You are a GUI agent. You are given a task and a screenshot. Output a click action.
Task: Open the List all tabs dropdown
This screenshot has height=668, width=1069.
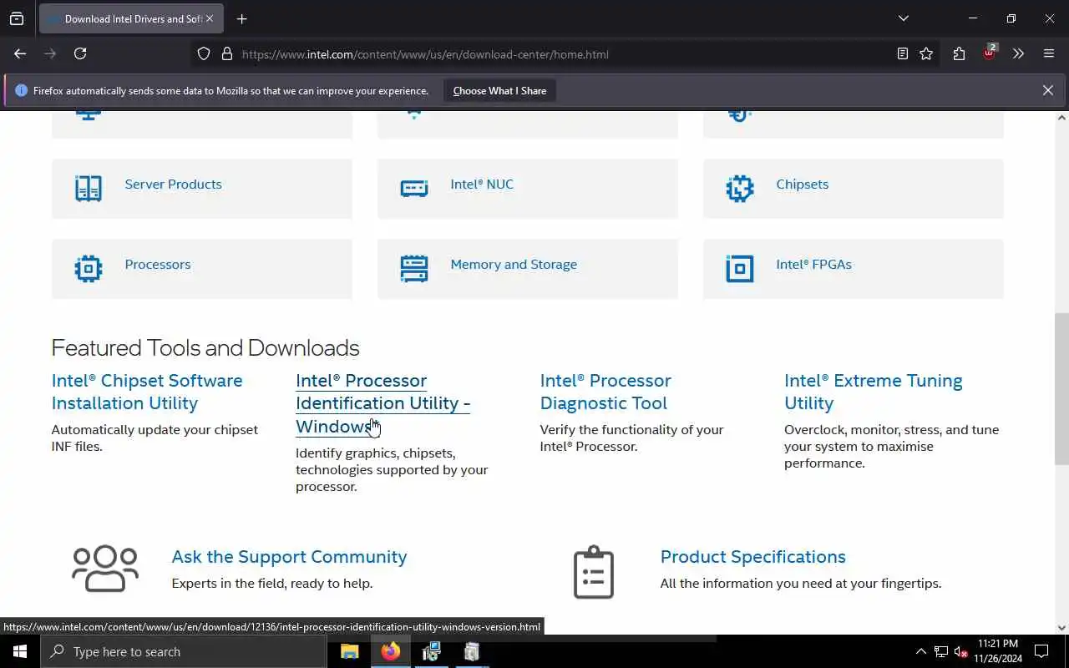click(904, 18)
